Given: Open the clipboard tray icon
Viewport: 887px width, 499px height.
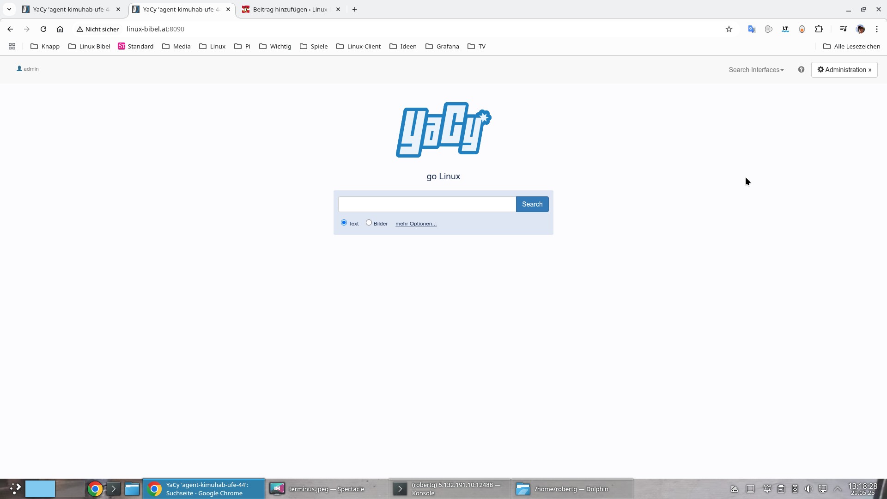Looking at the screenshot, I should (781, 489).
